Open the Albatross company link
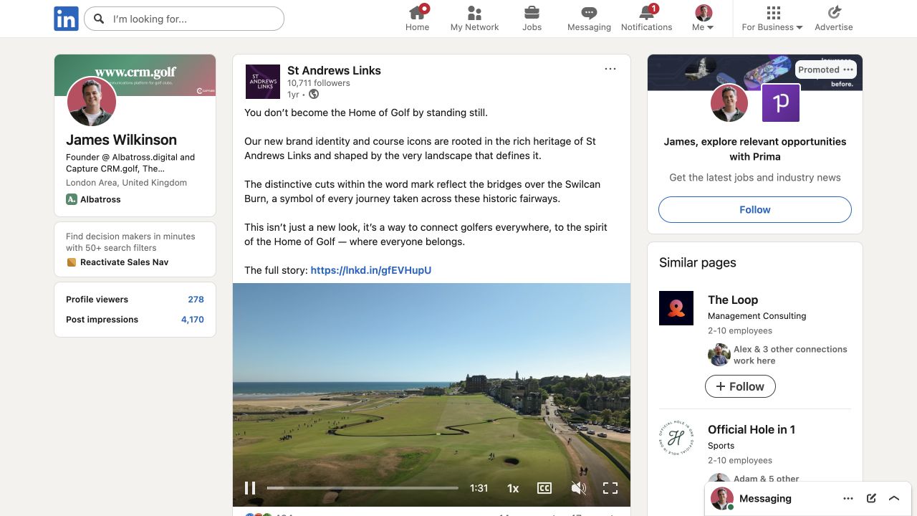Viewport: 917px width, 516px height. pos(100,199)
